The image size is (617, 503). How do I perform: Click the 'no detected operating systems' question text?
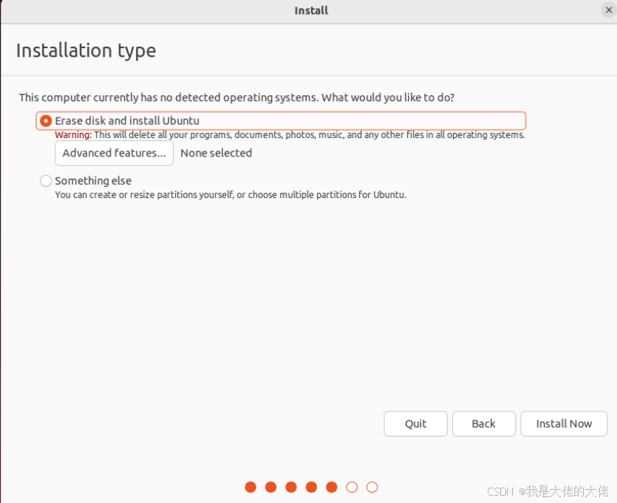click(x=236, y=97)
